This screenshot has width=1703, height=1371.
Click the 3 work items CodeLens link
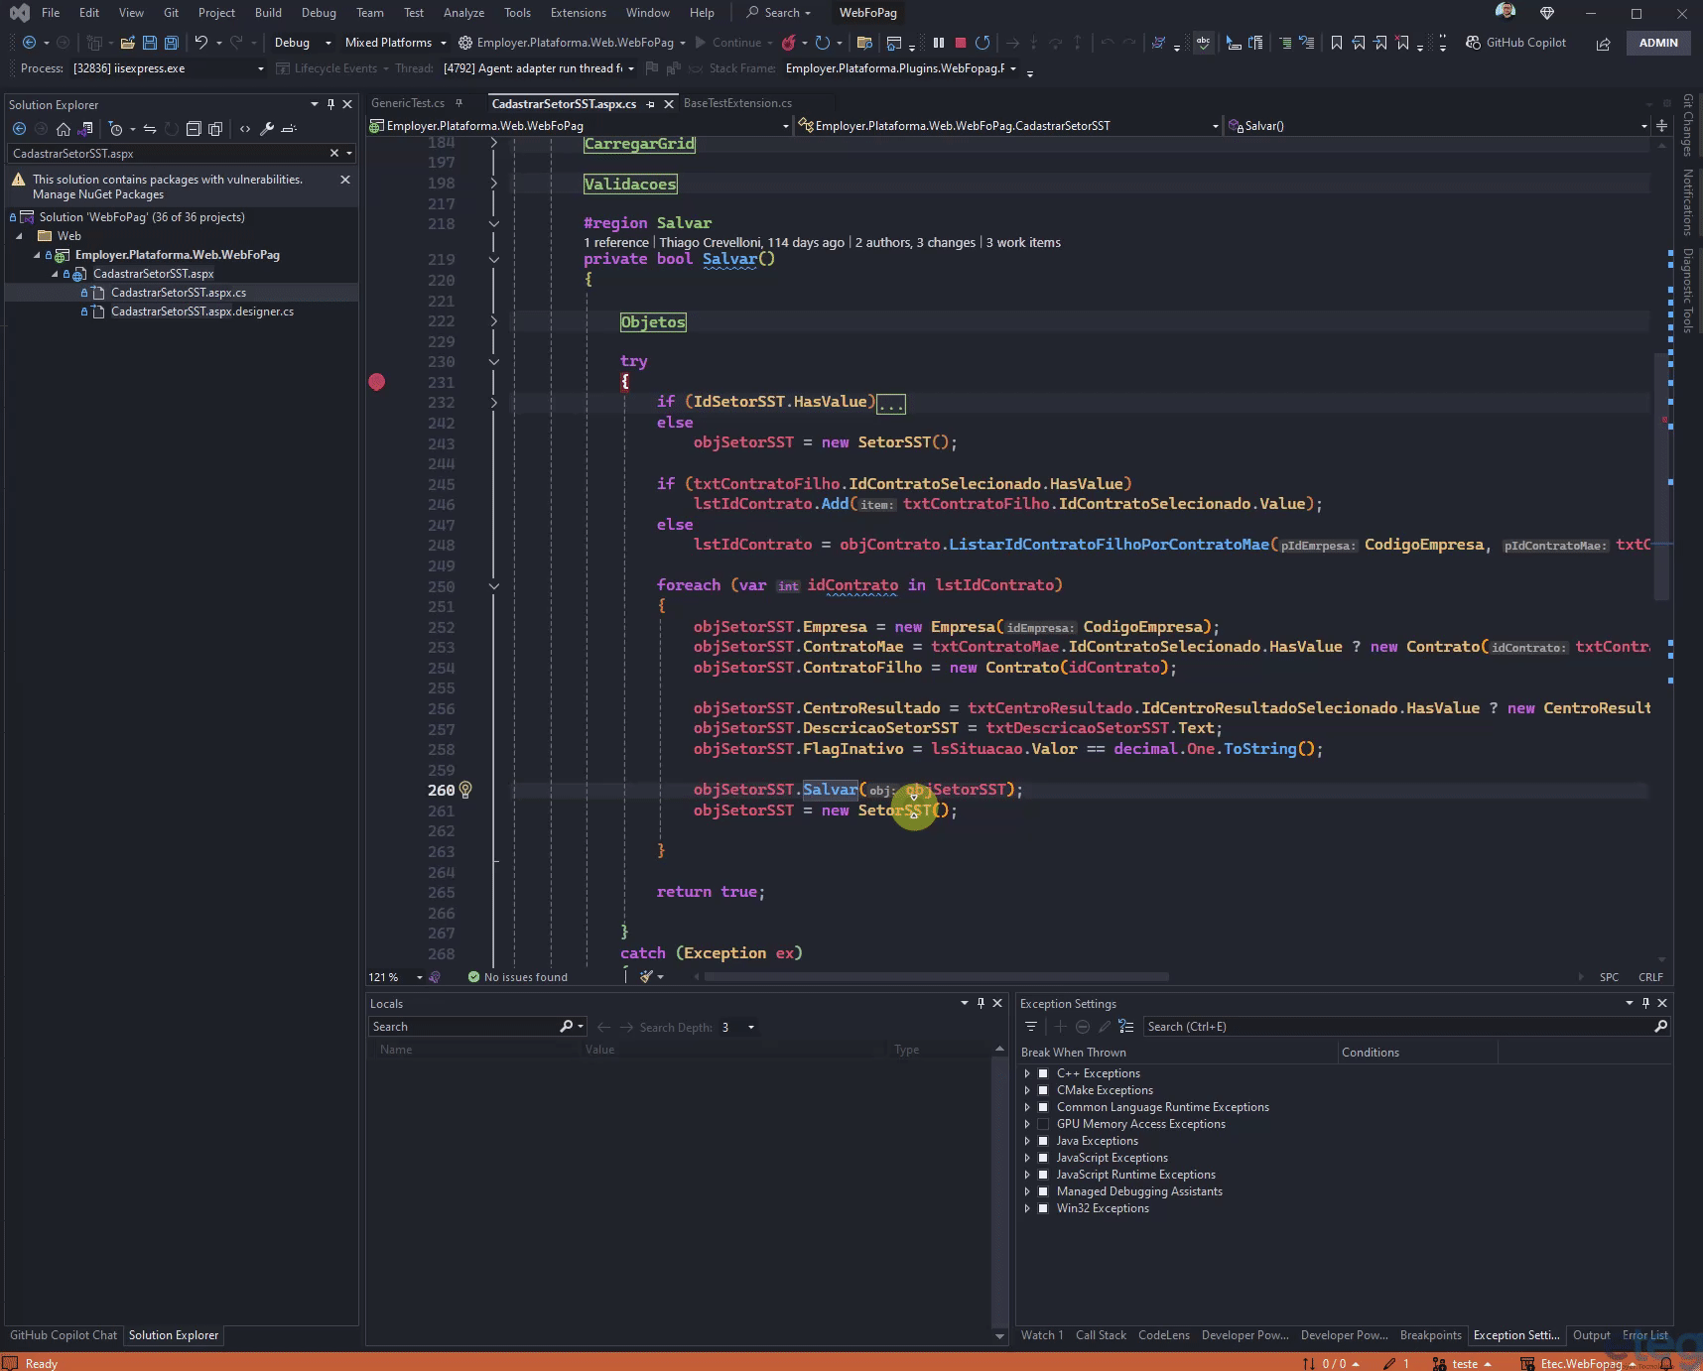[1023, 242]
